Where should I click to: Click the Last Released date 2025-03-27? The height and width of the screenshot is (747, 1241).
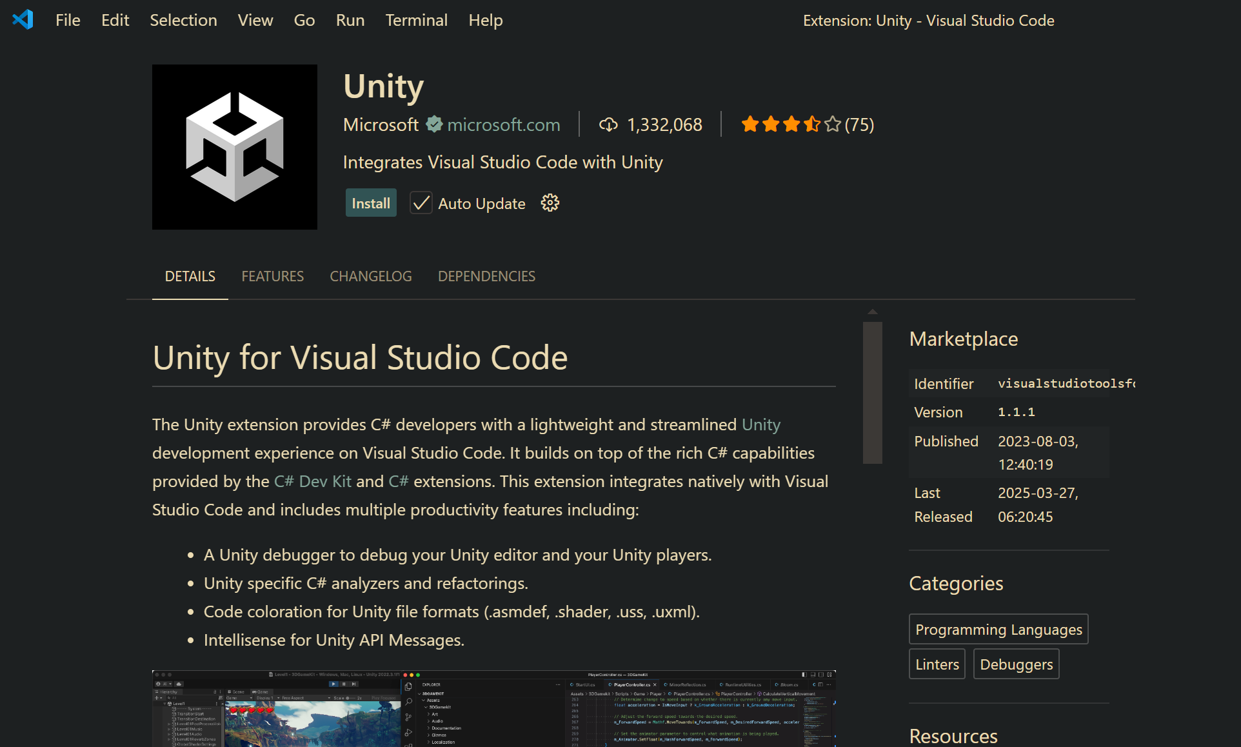pyautogui.click(x=1038, y=504)
